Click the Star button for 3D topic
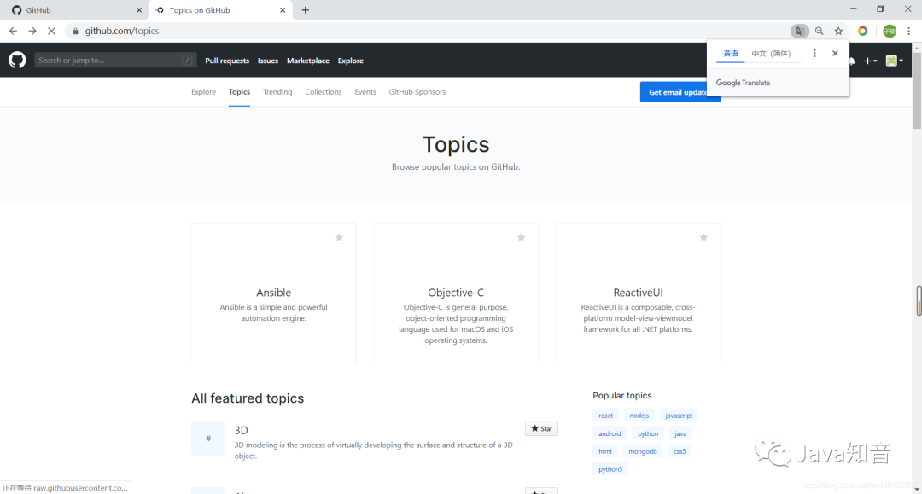The width and height of the screenshot is (922, 494). 541,428
